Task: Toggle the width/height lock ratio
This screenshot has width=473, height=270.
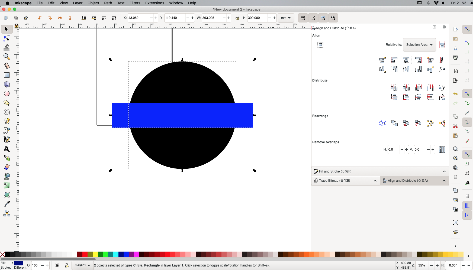Action: [237, 18]
